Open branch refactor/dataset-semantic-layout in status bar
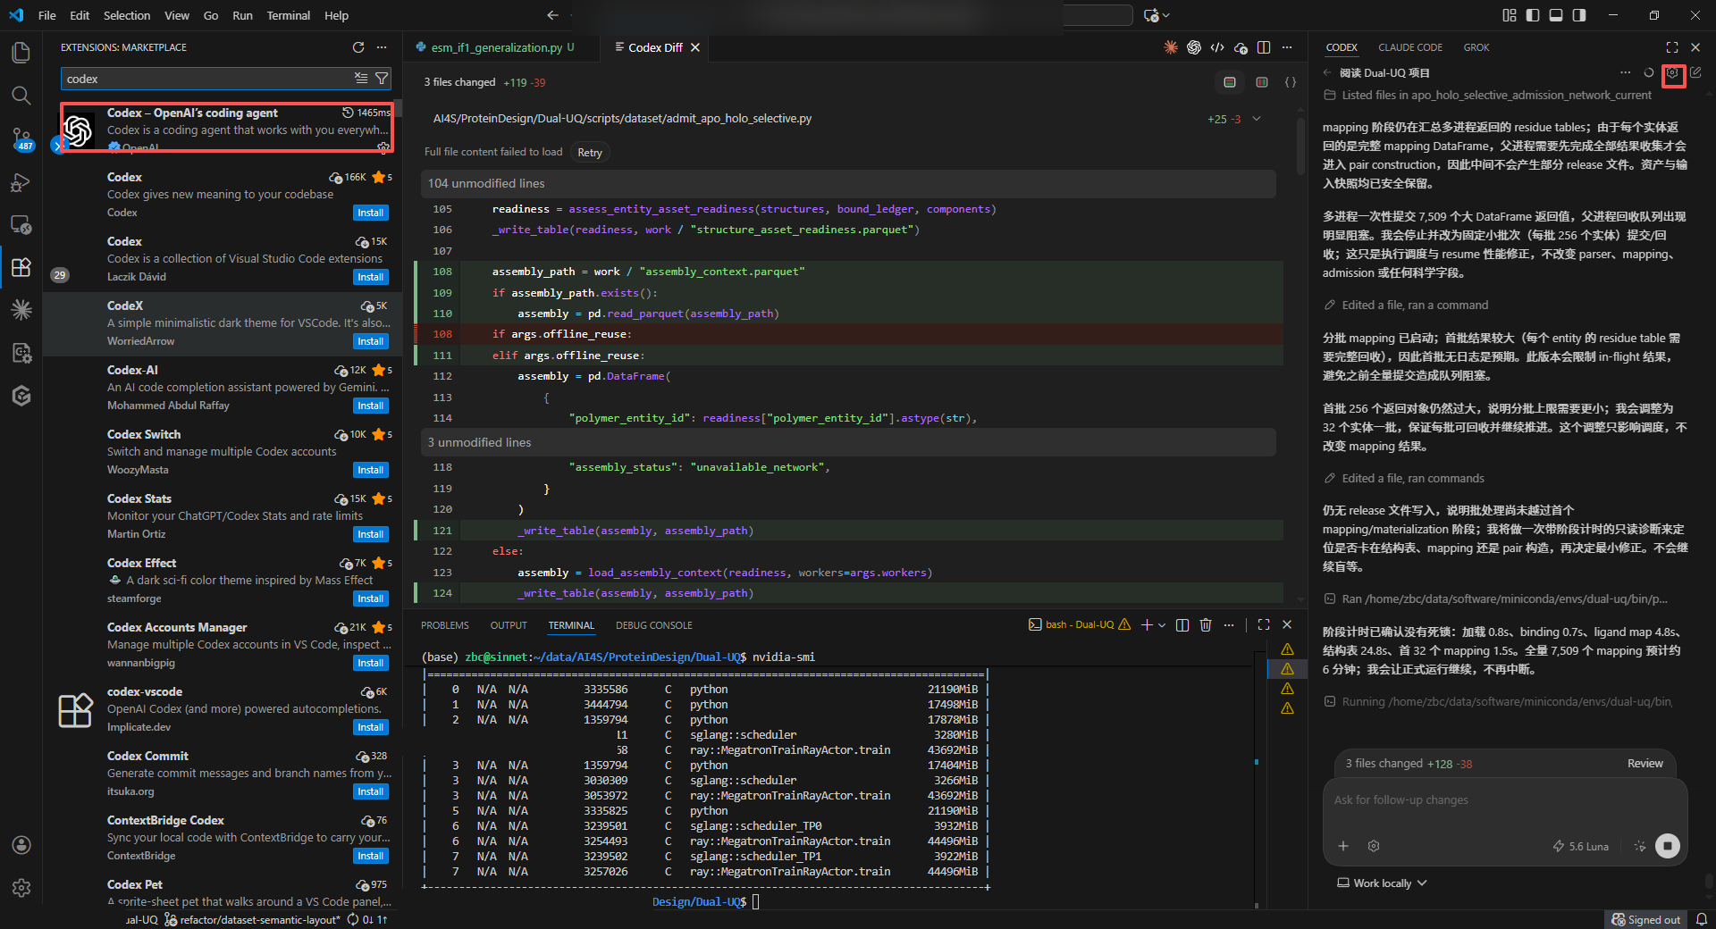 253,920
